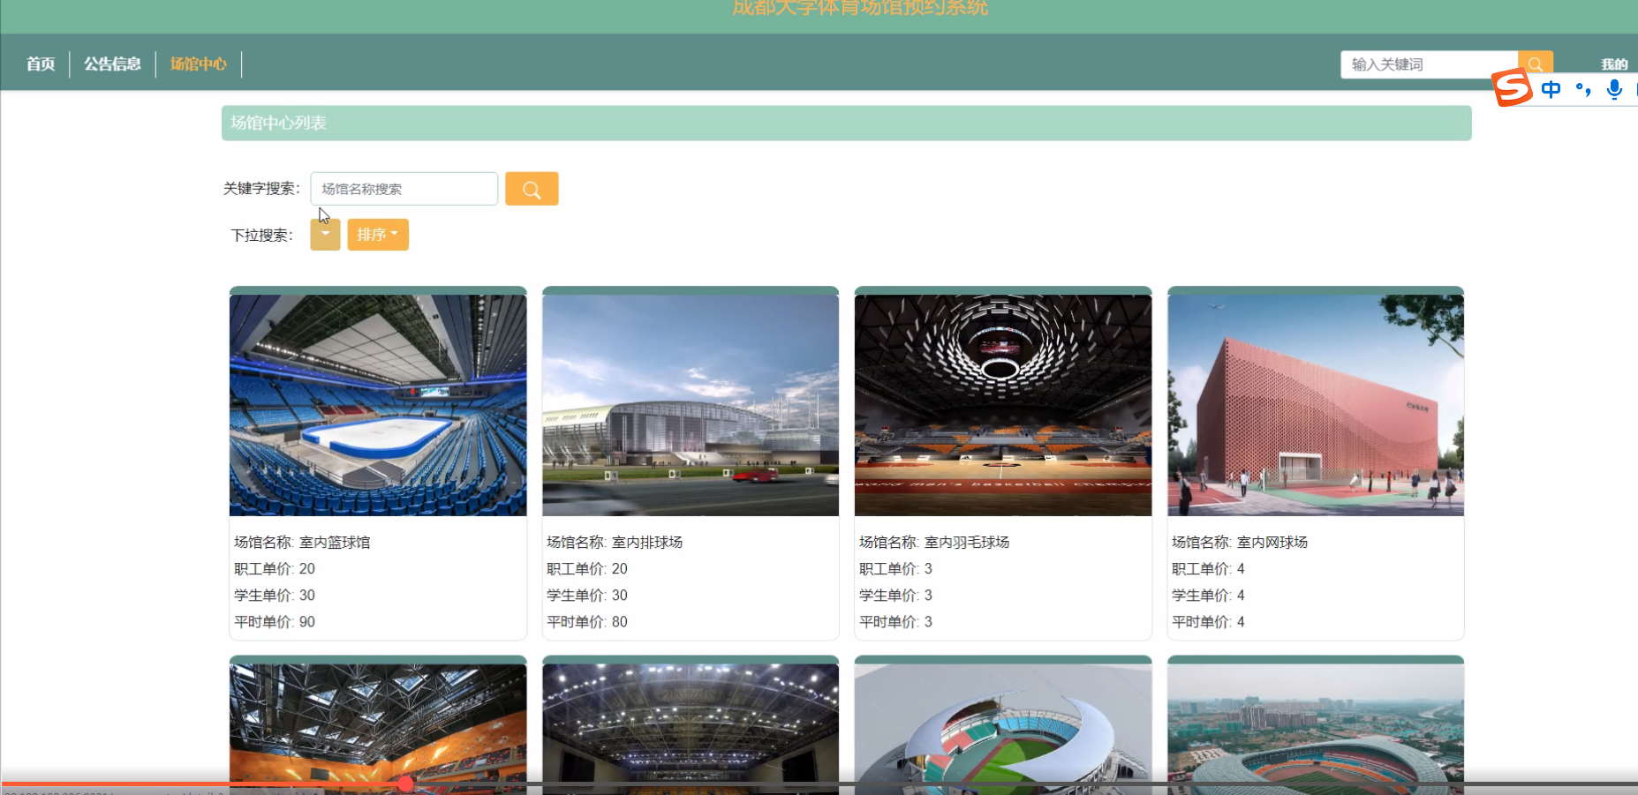Click 职工单价: 4 on 室内网球场 card
1638x795 pixels.
1209,569
